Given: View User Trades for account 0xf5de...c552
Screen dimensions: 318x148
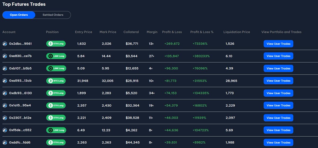Looking at the screenshot, I should [278, 130].
